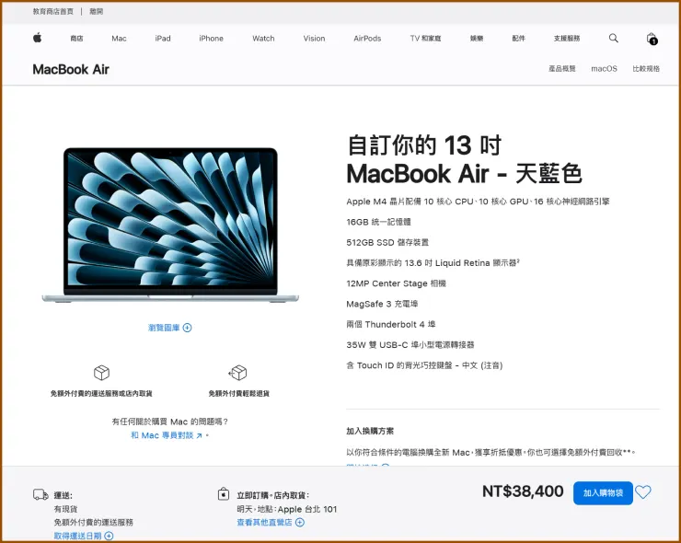Click the Apple M4 晶片 spec line
Image resolution: width=681 pixels, height=543 pixels.
click(478, 202)
